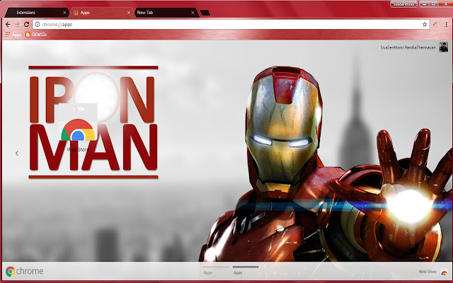The image size is (453, 283).
Task: Select the Apps browser tab
Action: pyautogui.click(x=102, y=13)
